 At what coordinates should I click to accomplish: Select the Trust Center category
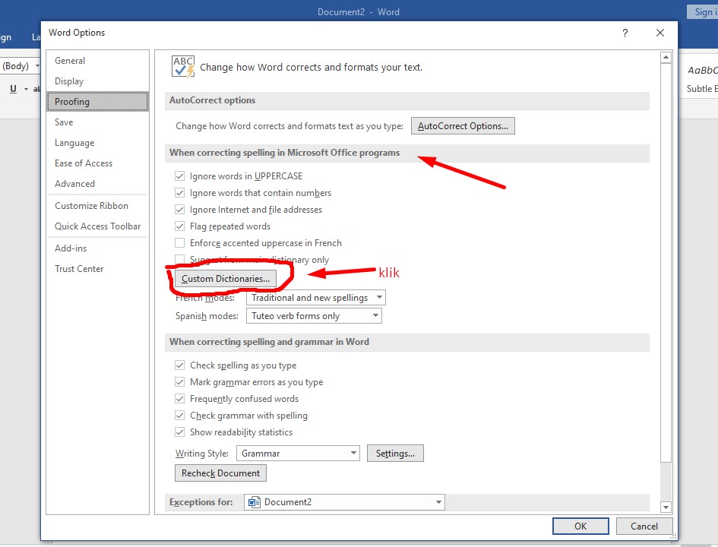pos(79,268)
